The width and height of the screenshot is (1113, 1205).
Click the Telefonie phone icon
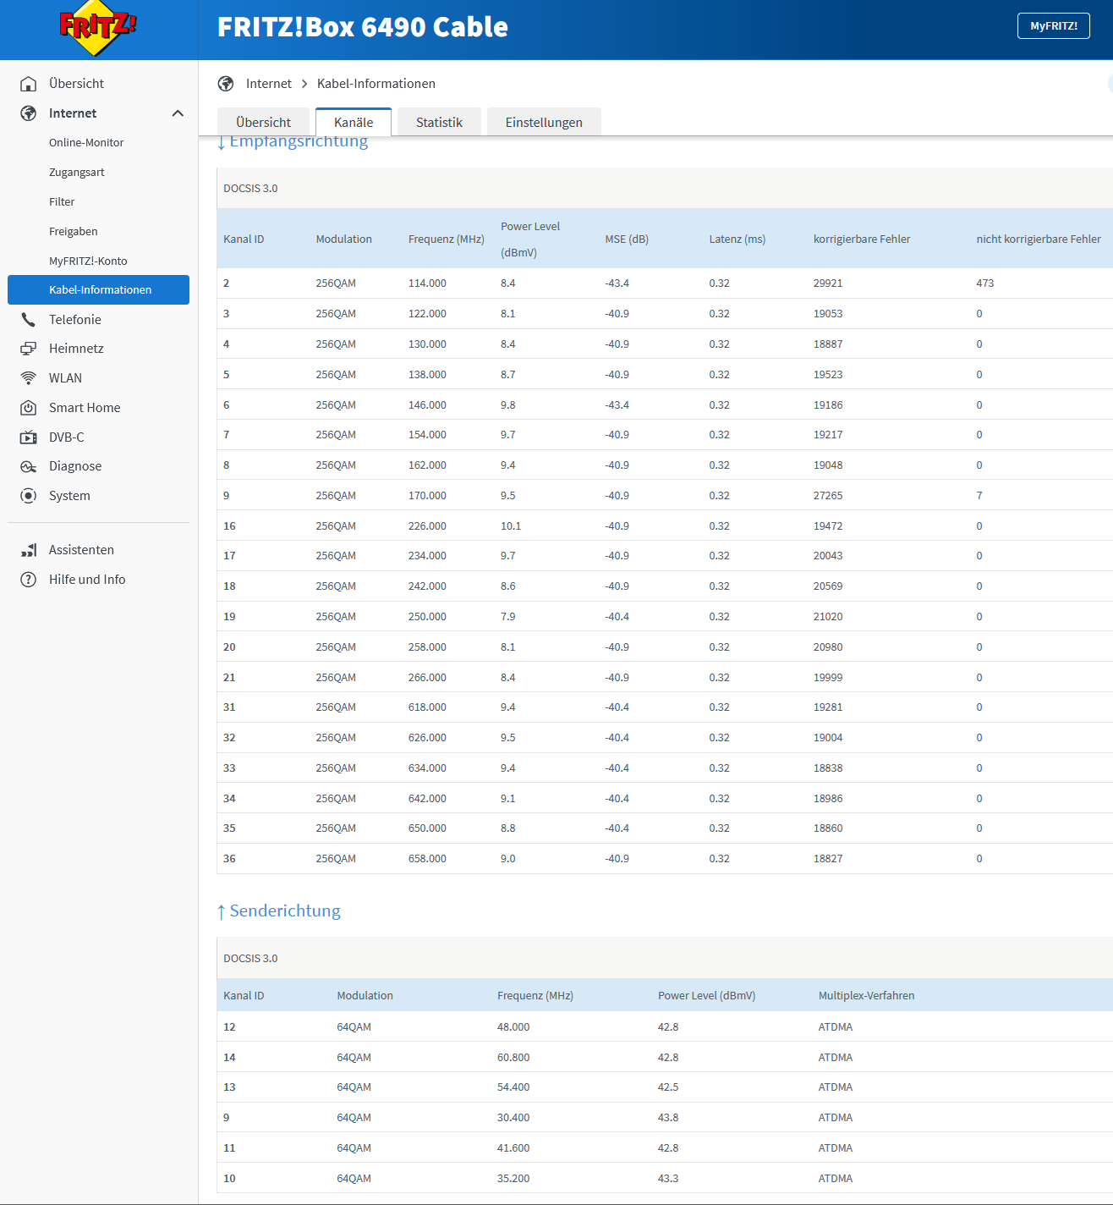pyautogui.click(x=29, y=320)
